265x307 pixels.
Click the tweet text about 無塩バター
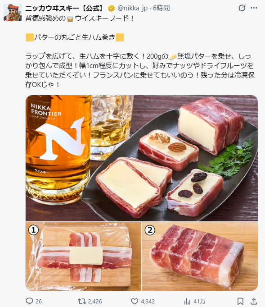pyautogui.click(x=140, y=70)
